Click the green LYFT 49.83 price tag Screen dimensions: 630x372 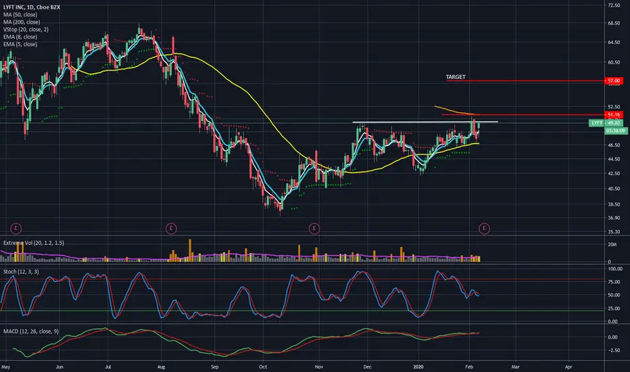[x=606, y=123]
